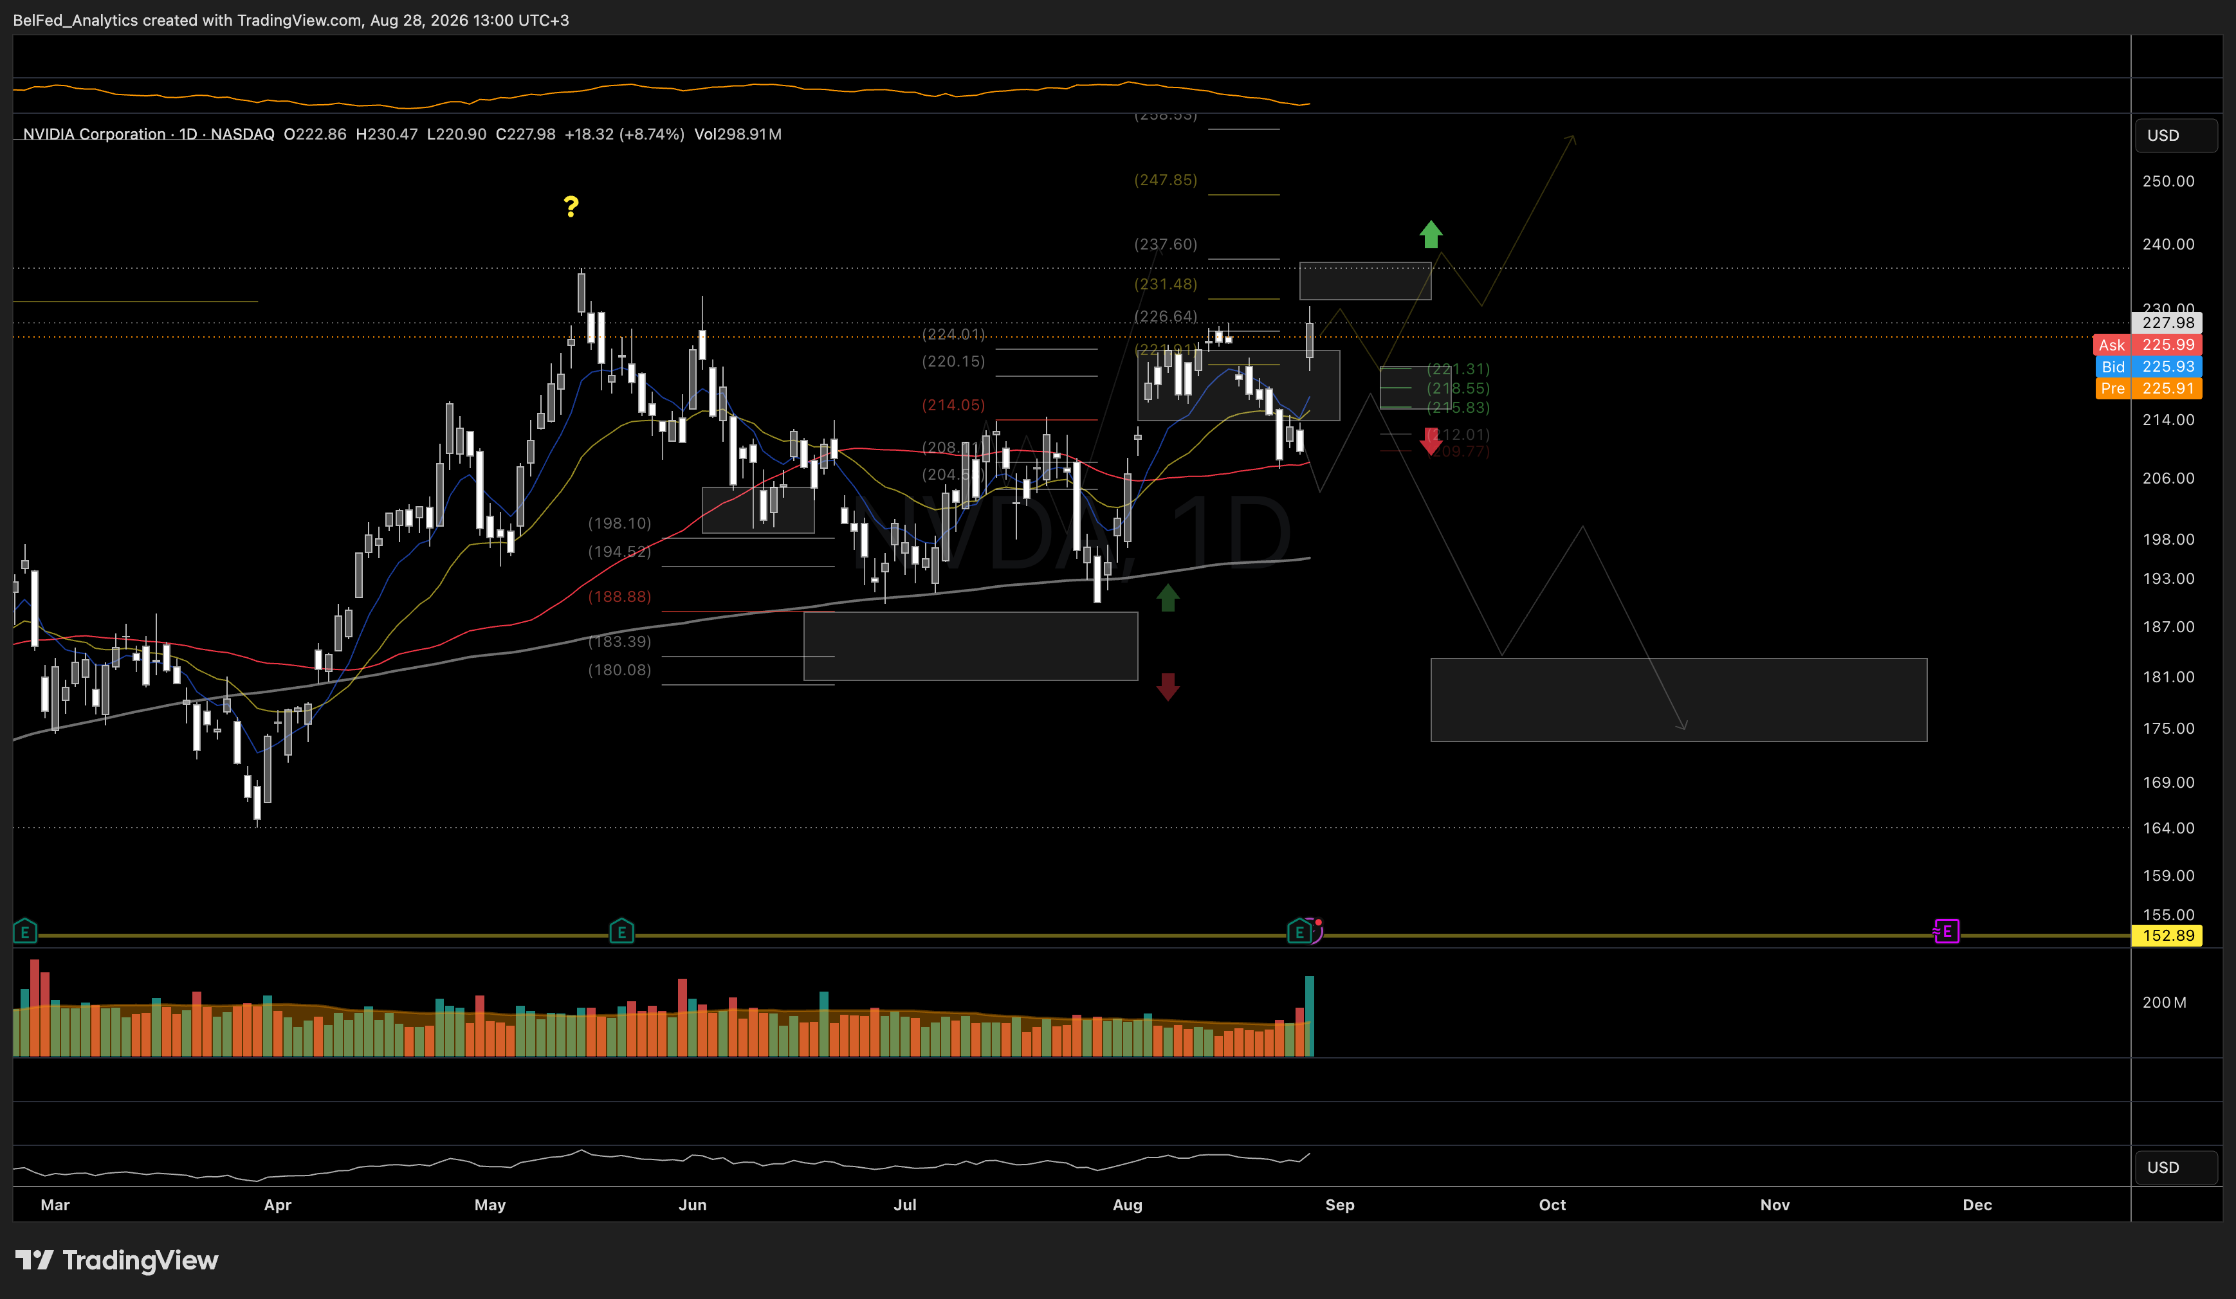The width and height of the screenshot is (2236, 1299).
Task: Click the 227.98 last price label
Action: pyautogui.click(x=2167, y=323)
